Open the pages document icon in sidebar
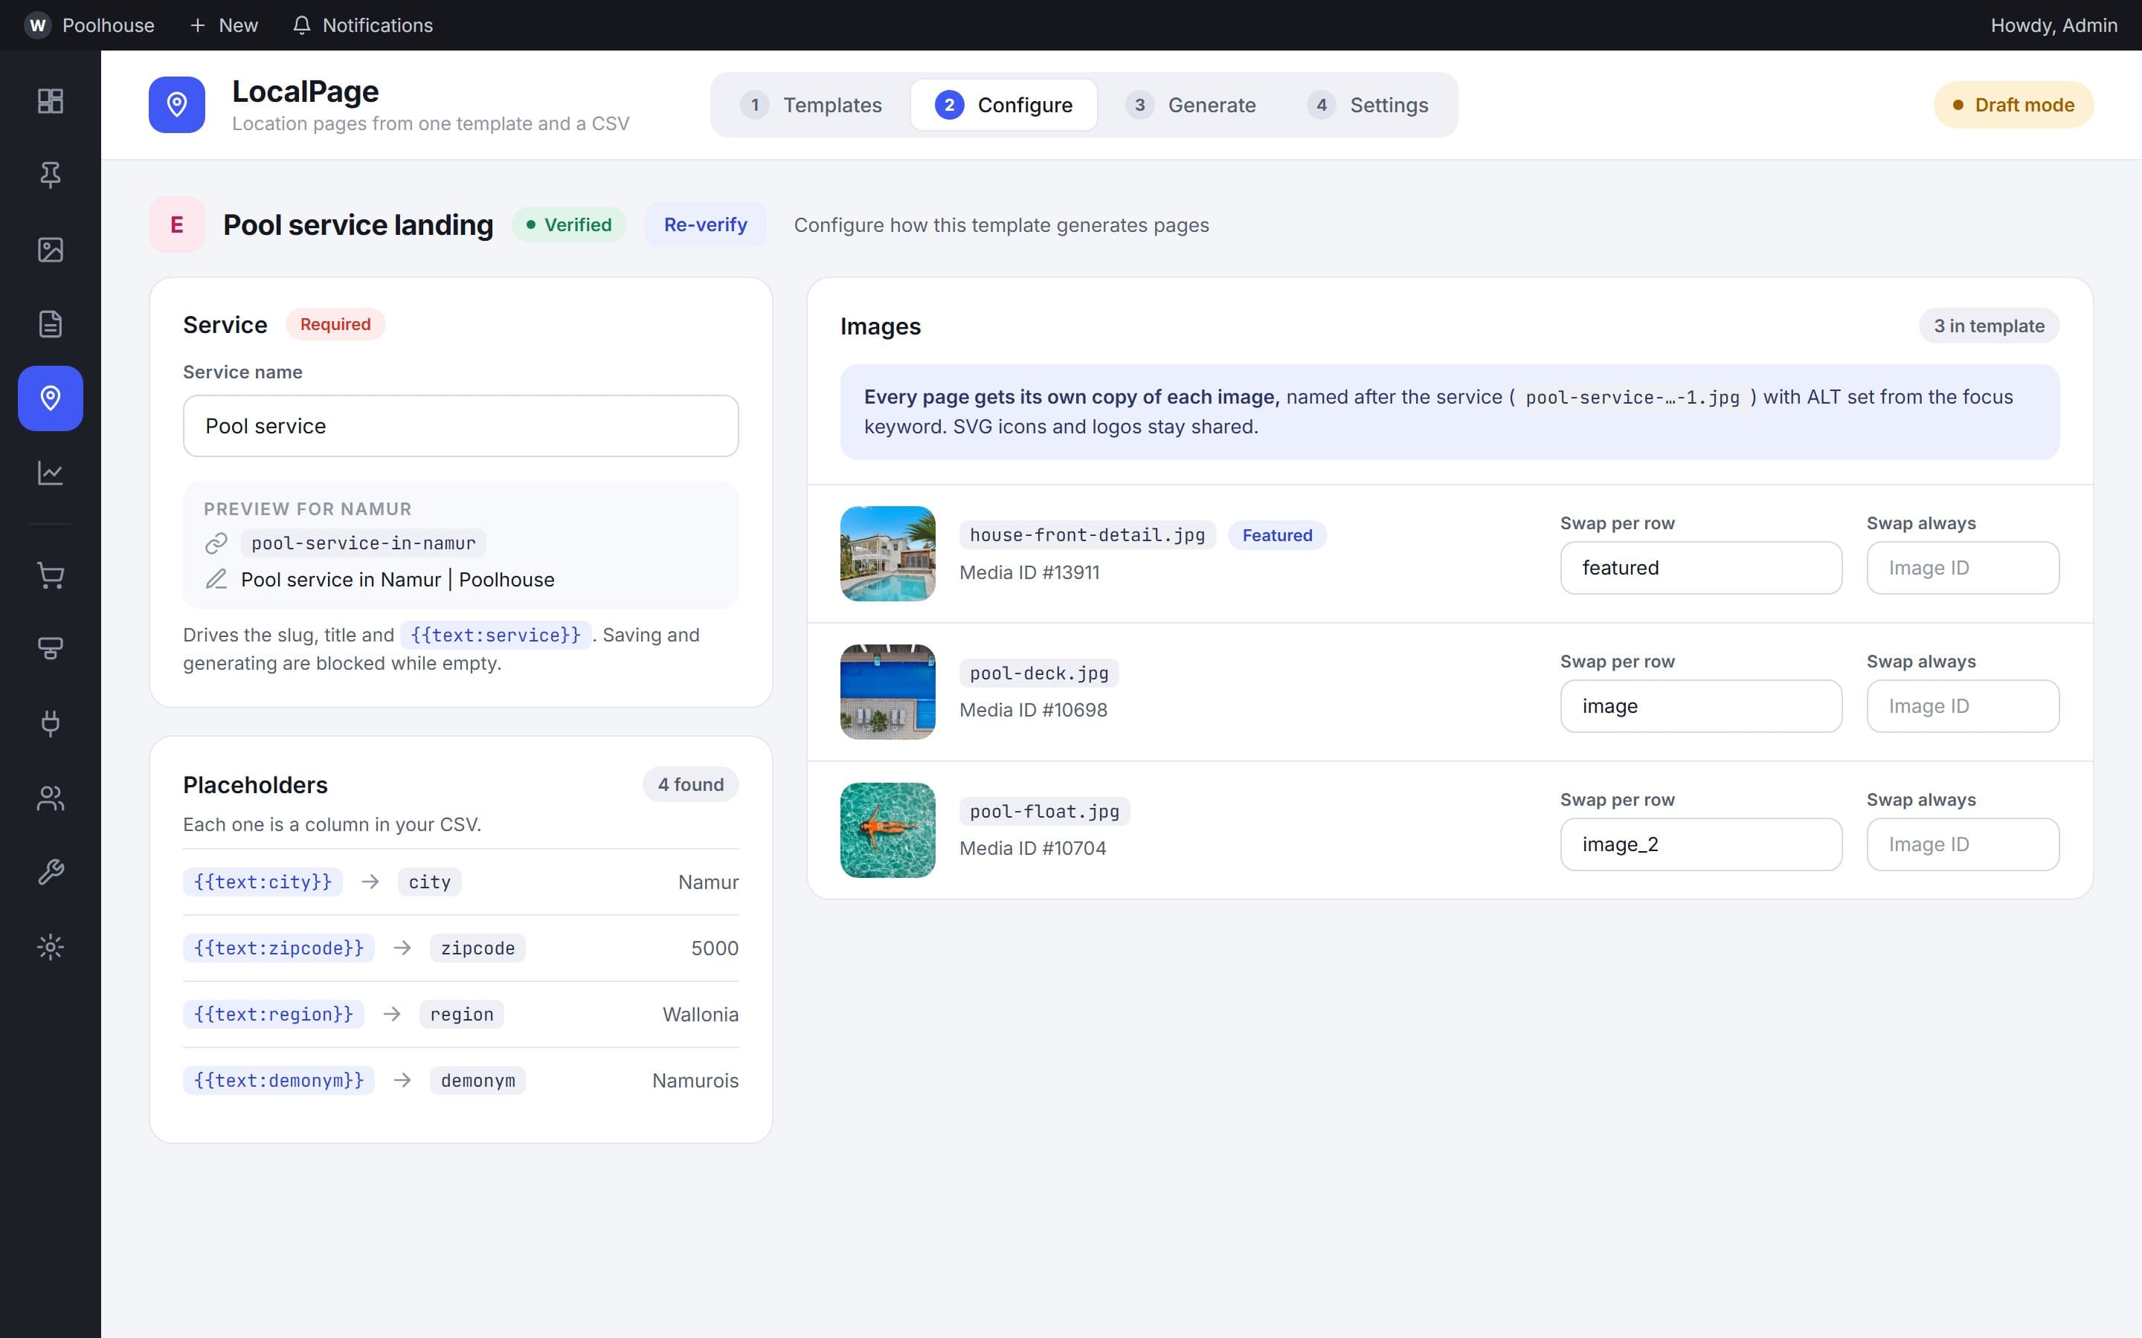Screen dimensions: 2142x1338 pos(51,324)
